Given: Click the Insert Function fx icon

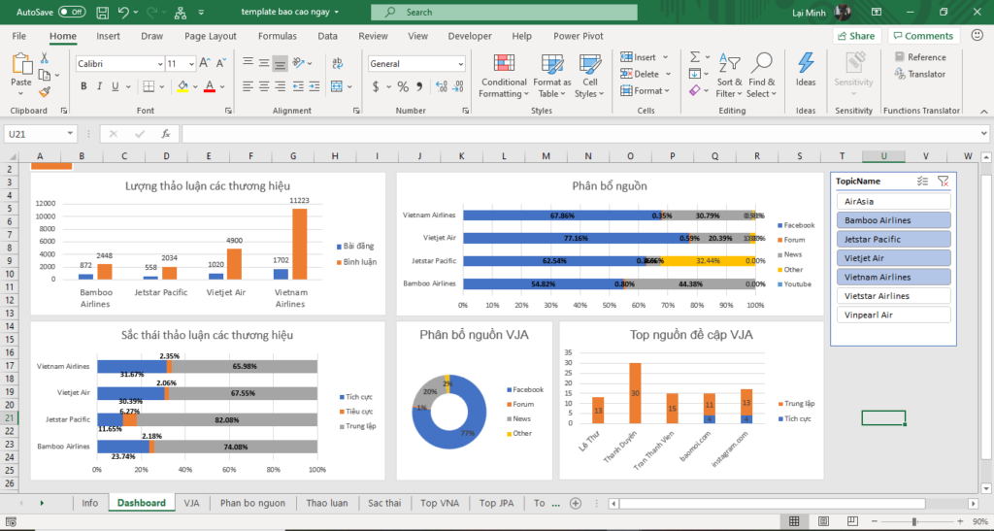Looking at the screenshot, I should tap(165, 134).
